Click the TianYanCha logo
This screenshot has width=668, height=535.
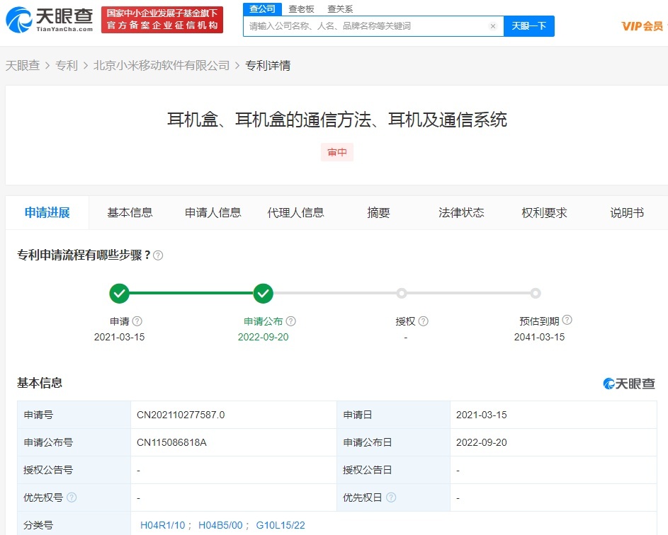[x=50, y=20]
